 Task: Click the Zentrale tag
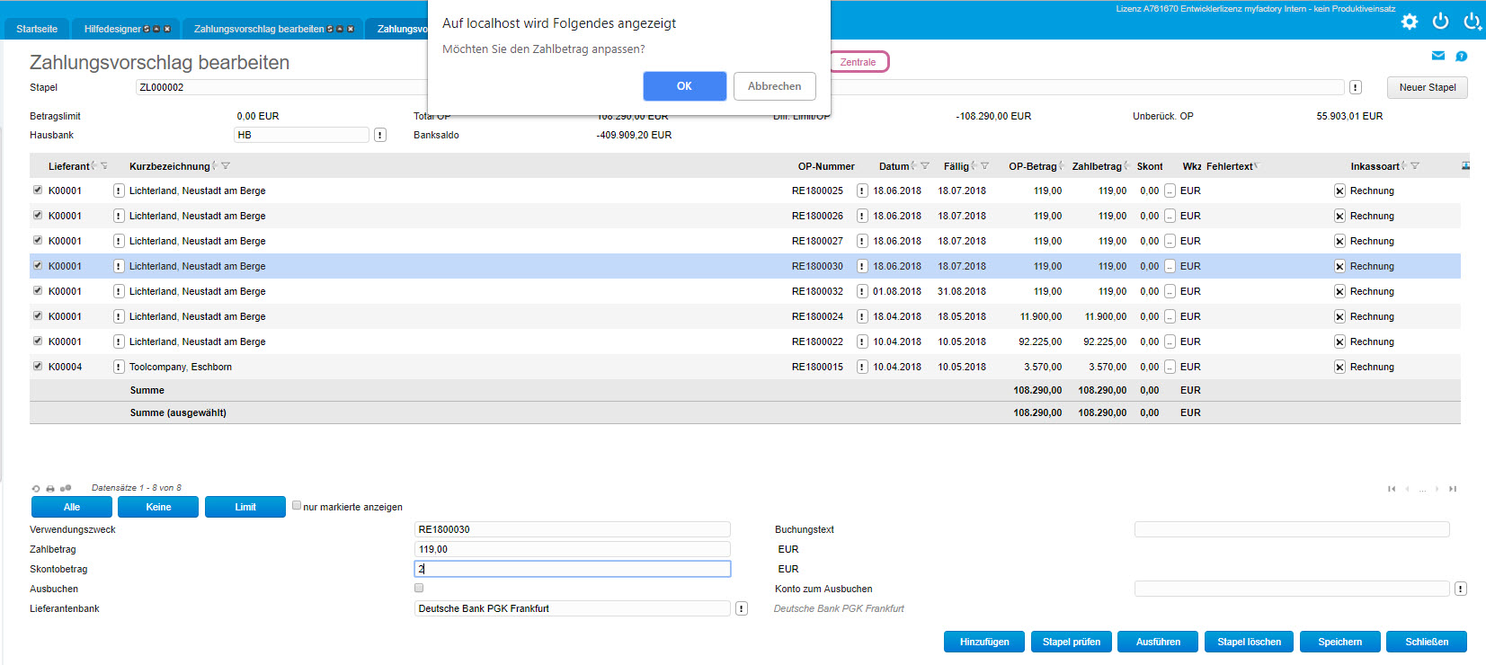pos(858,62)
